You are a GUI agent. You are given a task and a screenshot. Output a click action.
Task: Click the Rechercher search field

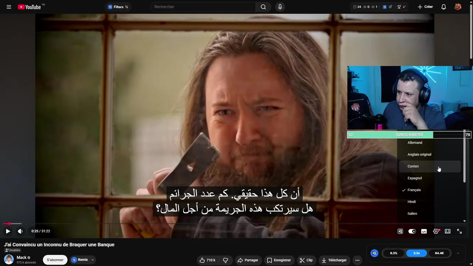coord(203,7)
